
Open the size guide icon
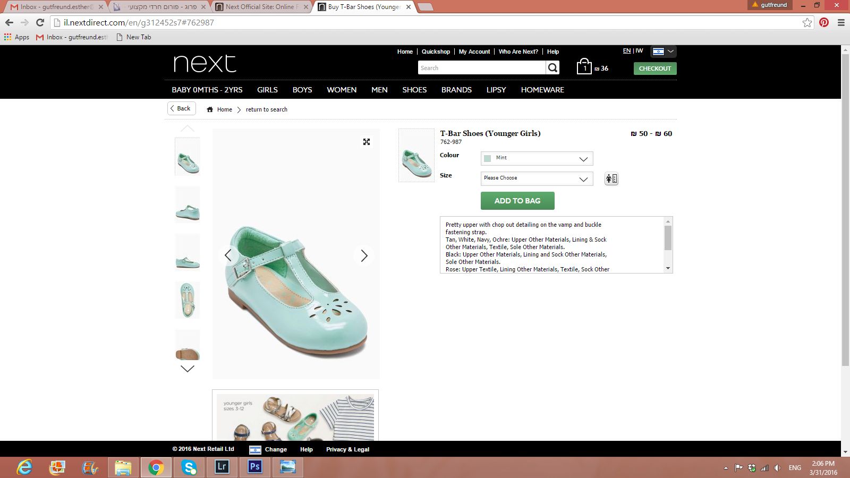[x=611, y=179]
